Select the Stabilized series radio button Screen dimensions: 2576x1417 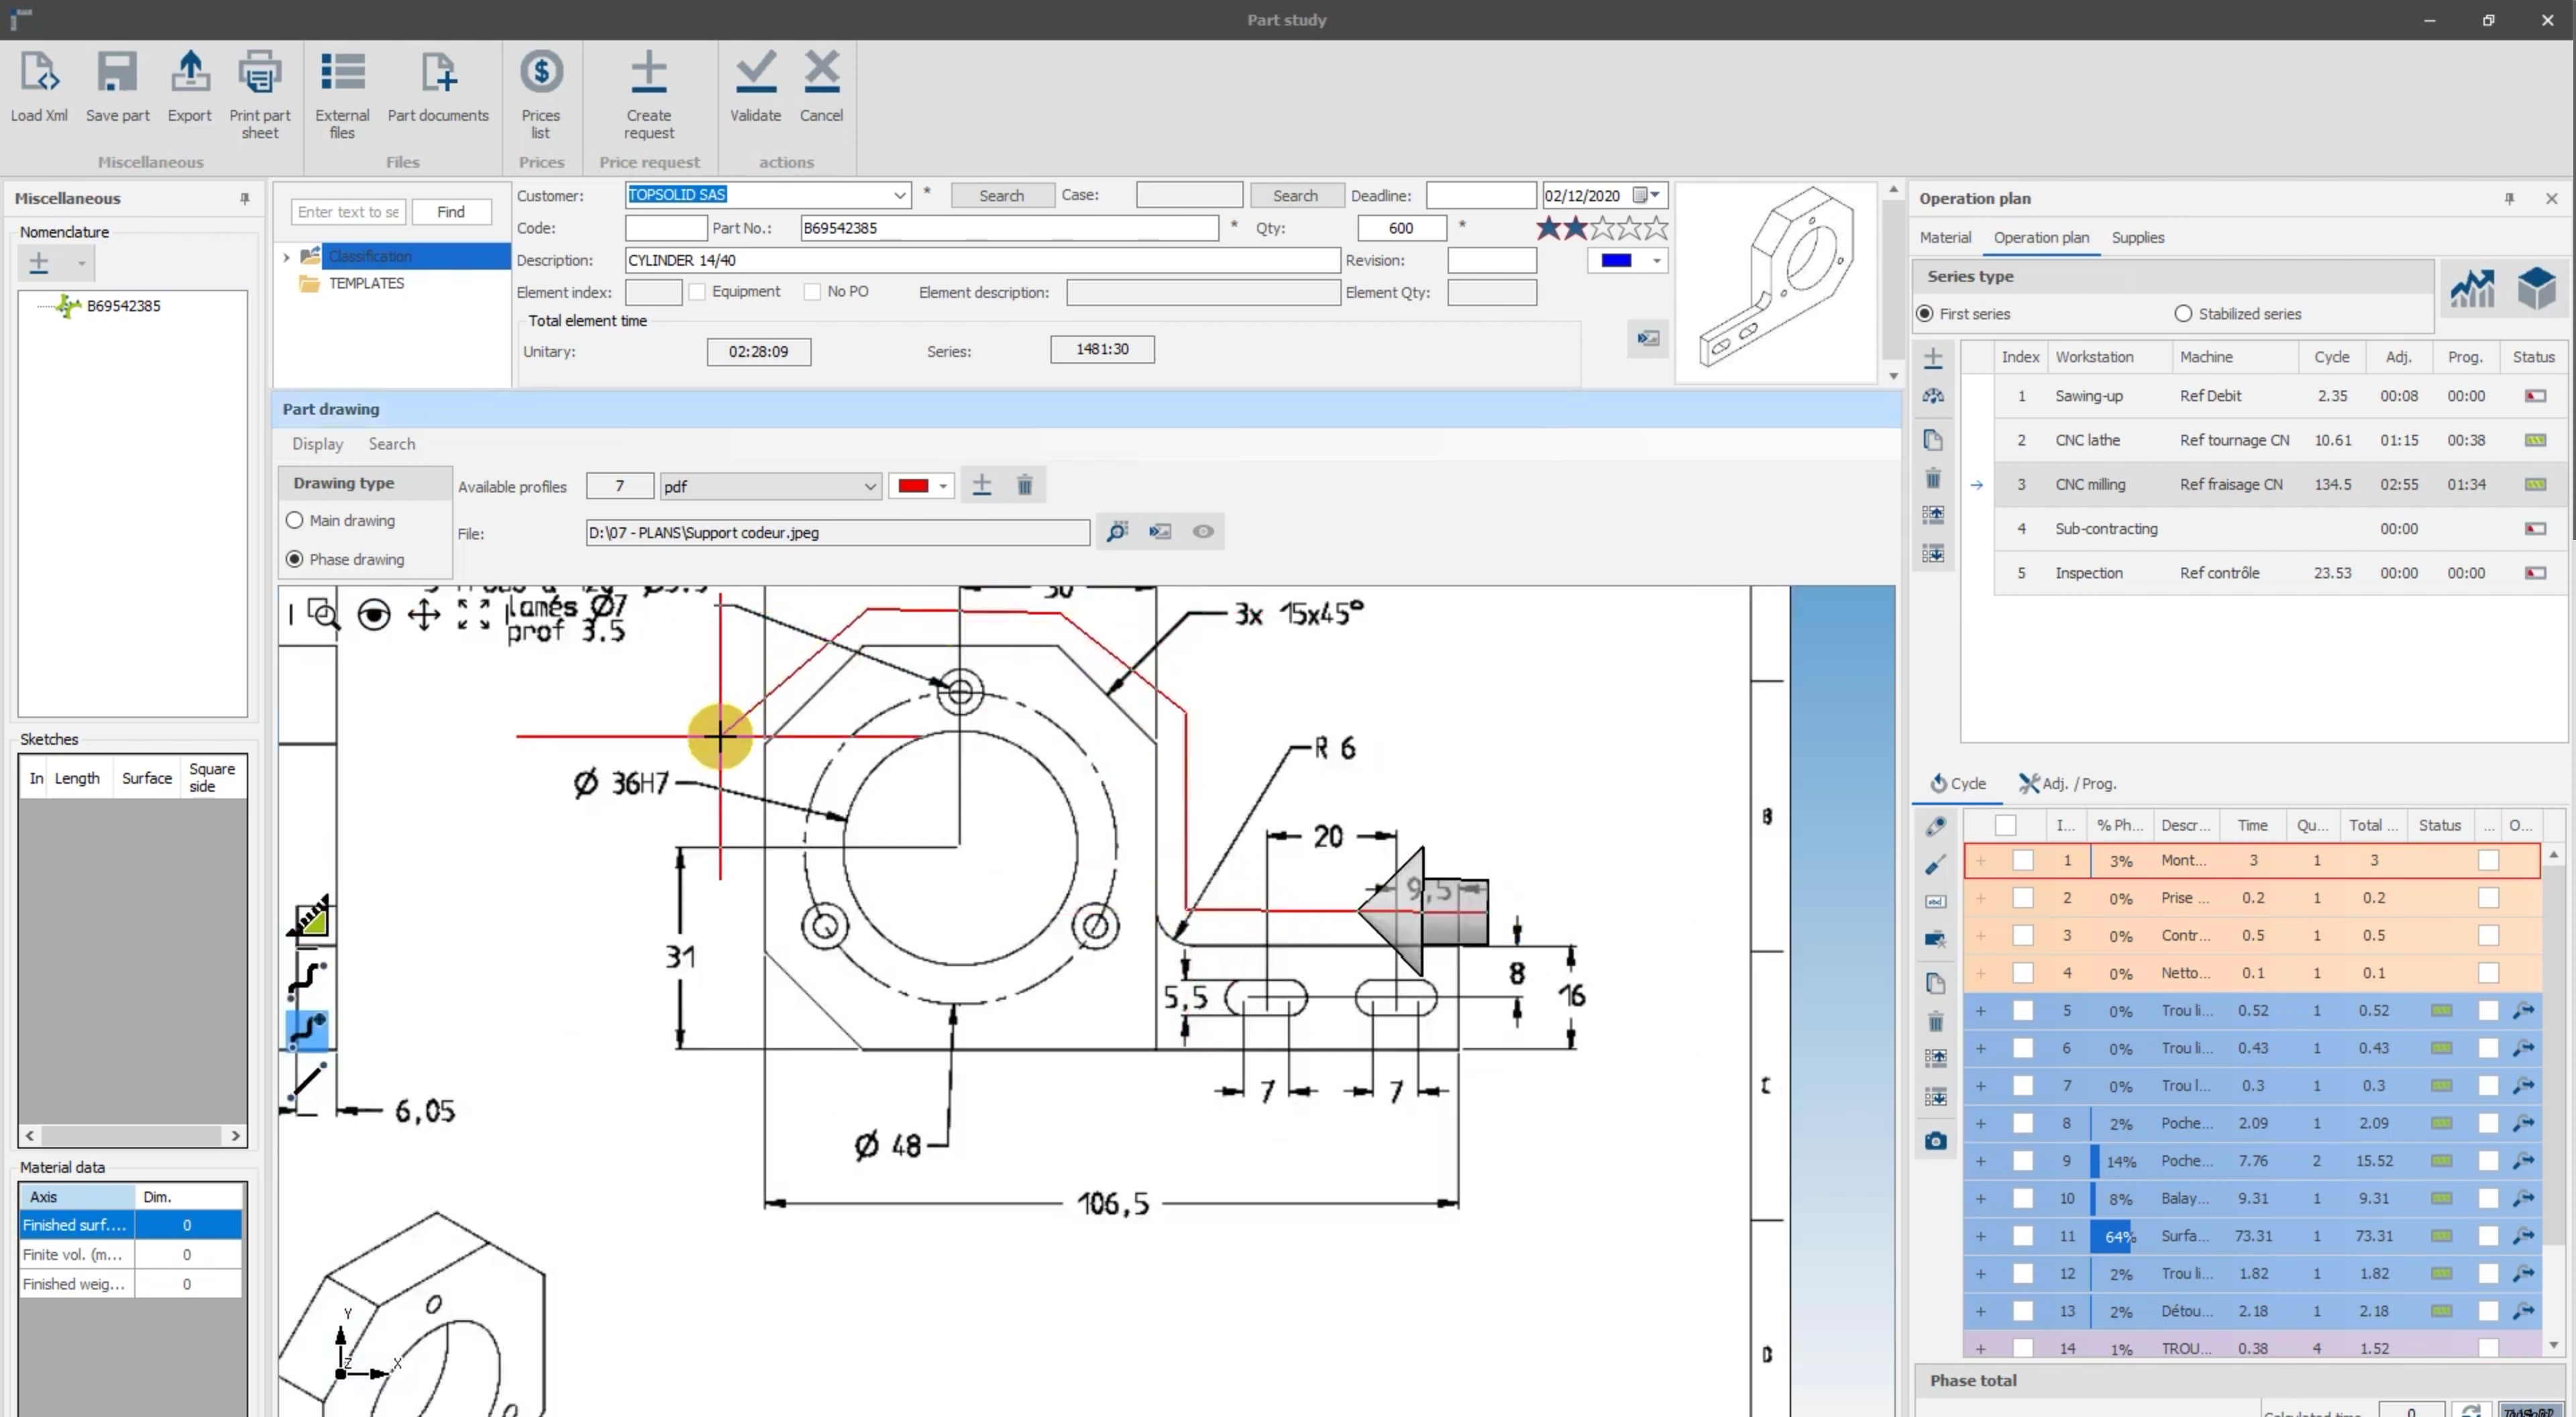pos(2183,314)
